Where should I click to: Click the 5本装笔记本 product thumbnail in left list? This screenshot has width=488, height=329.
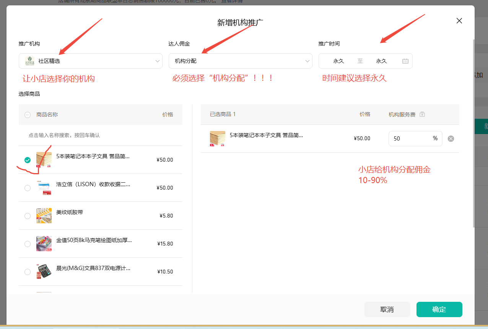[x=44, y=160]
